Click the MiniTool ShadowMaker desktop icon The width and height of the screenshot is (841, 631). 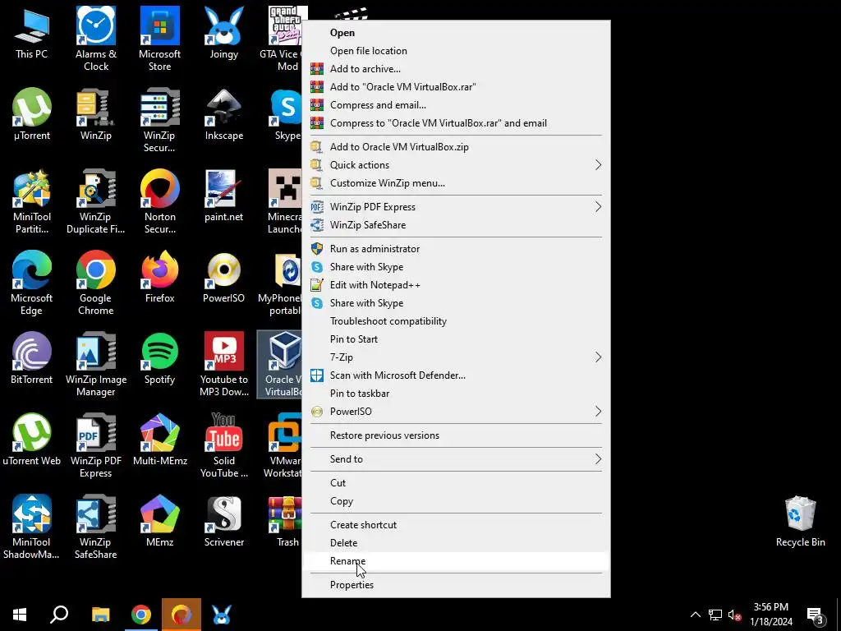(32, 527)
